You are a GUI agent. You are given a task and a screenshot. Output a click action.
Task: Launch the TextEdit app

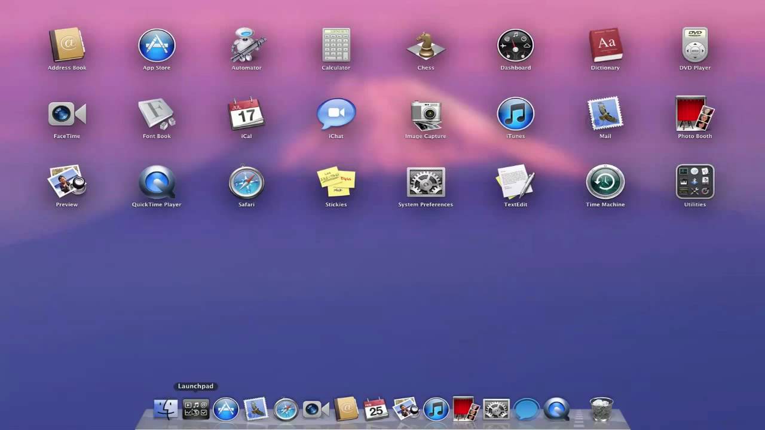coord(515,182)
